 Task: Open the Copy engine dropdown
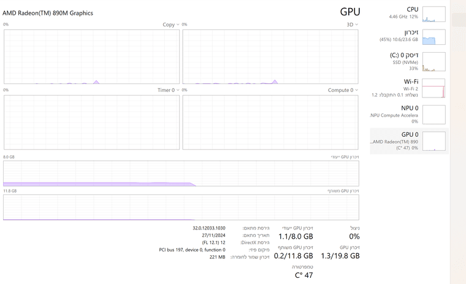(x=170, y=25)
